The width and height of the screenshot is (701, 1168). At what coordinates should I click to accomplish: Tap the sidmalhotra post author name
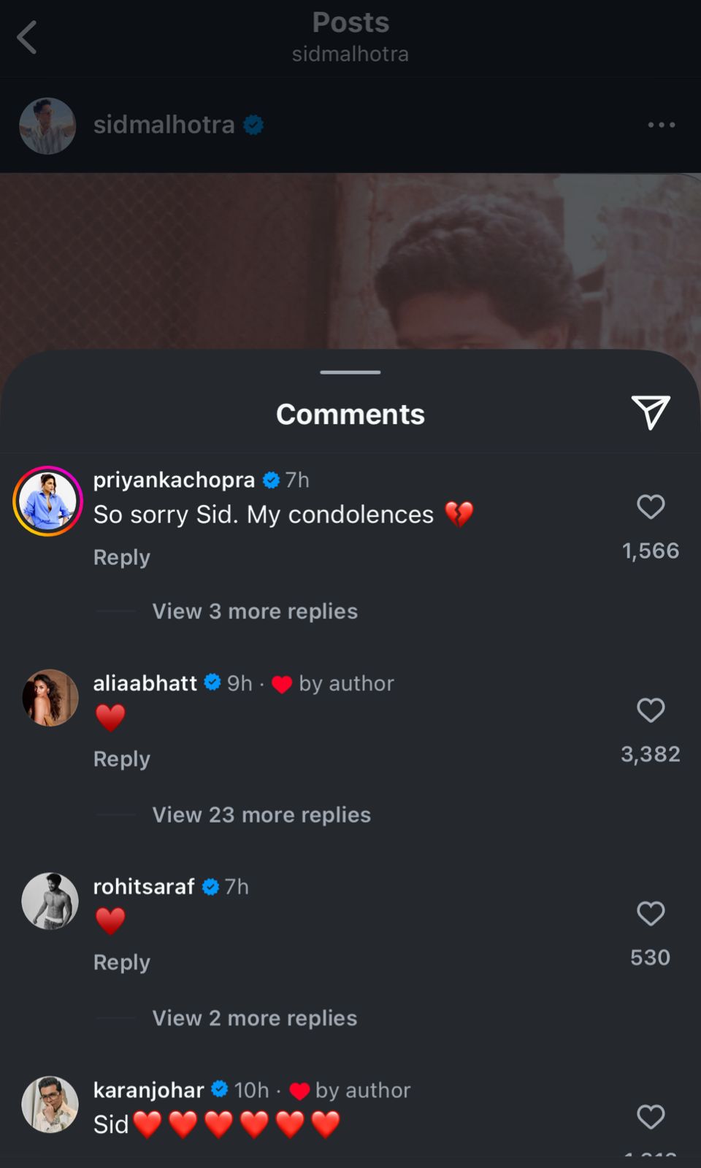164,125
